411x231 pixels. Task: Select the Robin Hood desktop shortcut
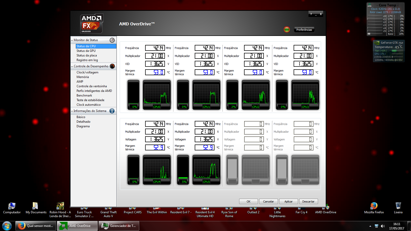[x=60, y=210]
